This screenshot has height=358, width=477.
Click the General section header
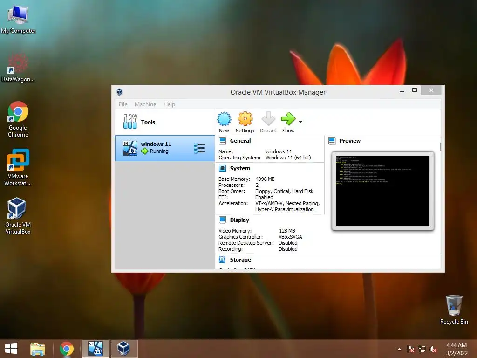pos(240,141)
